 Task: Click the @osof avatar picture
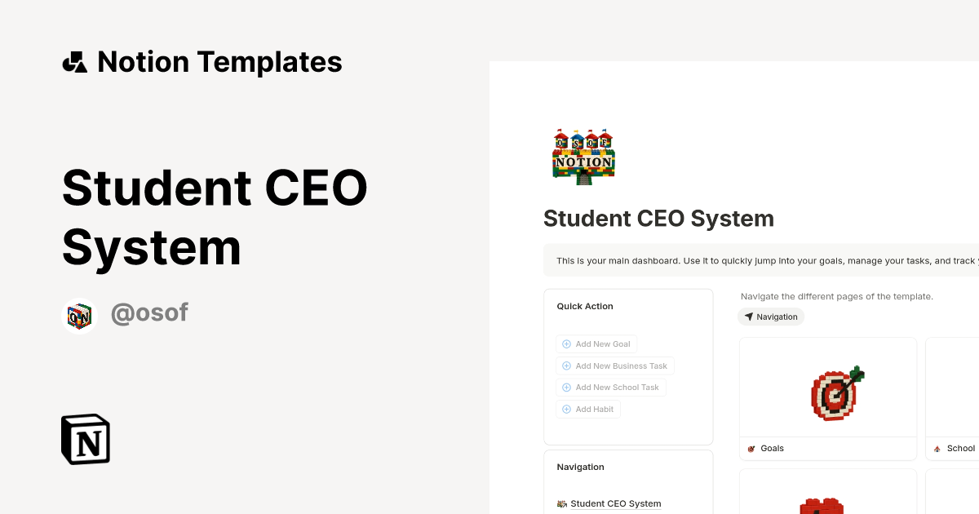click(79, 313)
